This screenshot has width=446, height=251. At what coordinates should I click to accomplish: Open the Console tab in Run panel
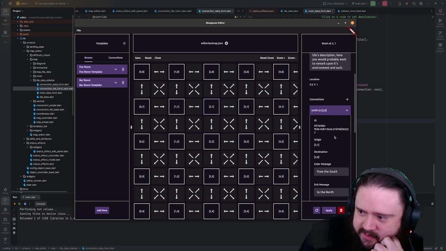coord(40,204)
